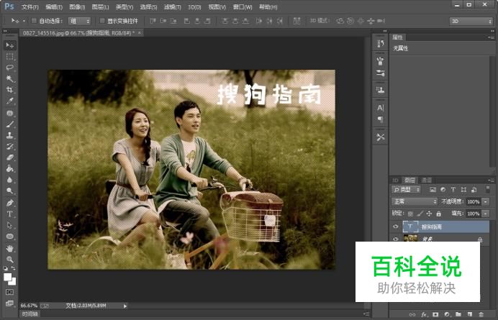Expand the opacity 100% dropdown arrow
The height and width of the screenshot is (320, 498).
[x=486, y=201]
